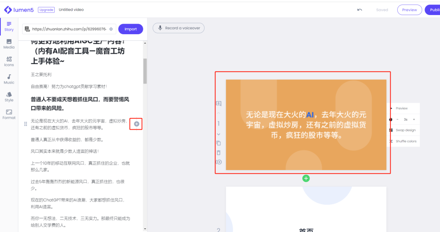Click Record a voiceover button
The width and height of the screenshot is (440, 232).
[178, 28]
